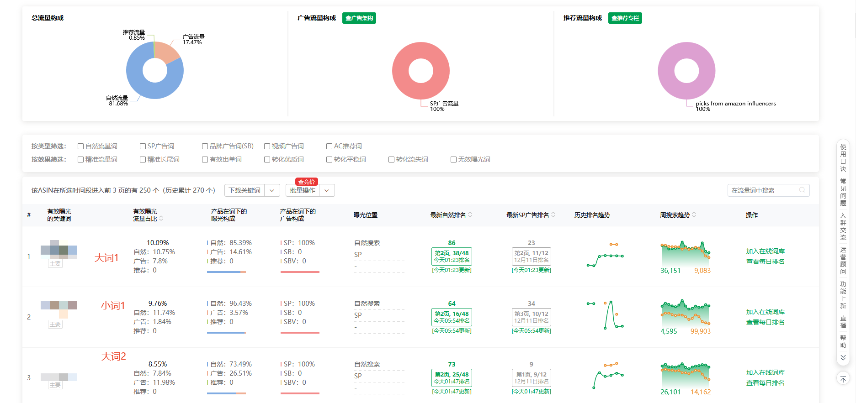Click the back-to-top arrow icon
Image resolution: width=856 pixels, height=403 pixels.
[843, 379]
